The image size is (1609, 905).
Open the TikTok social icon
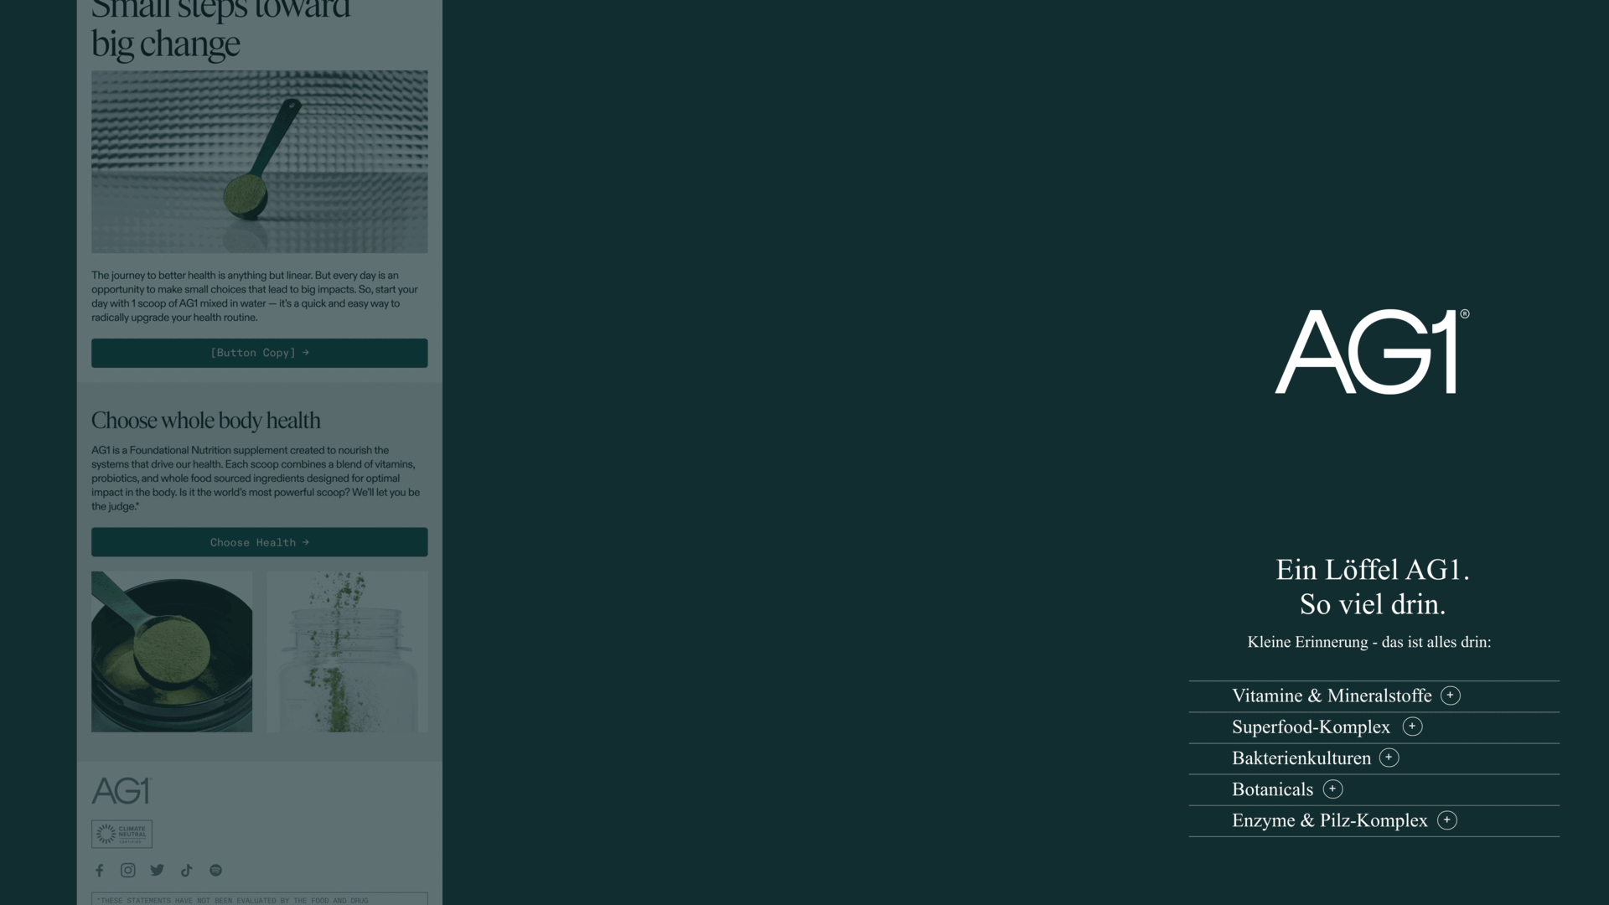point(187,871)
